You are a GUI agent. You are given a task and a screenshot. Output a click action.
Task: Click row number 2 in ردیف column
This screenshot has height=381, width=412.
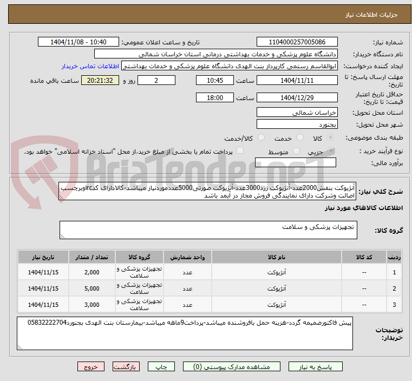tap(394, 288)
